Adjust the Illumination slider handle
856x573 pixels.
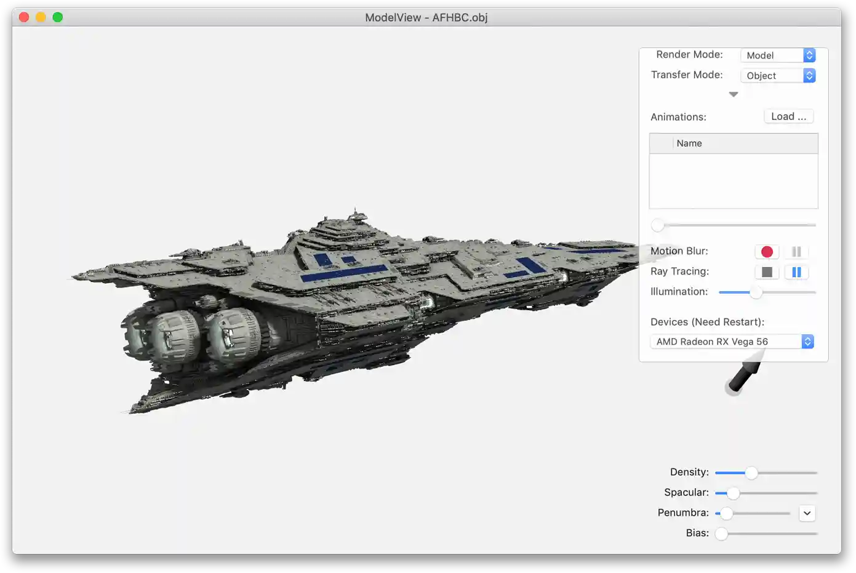(756, 292)
